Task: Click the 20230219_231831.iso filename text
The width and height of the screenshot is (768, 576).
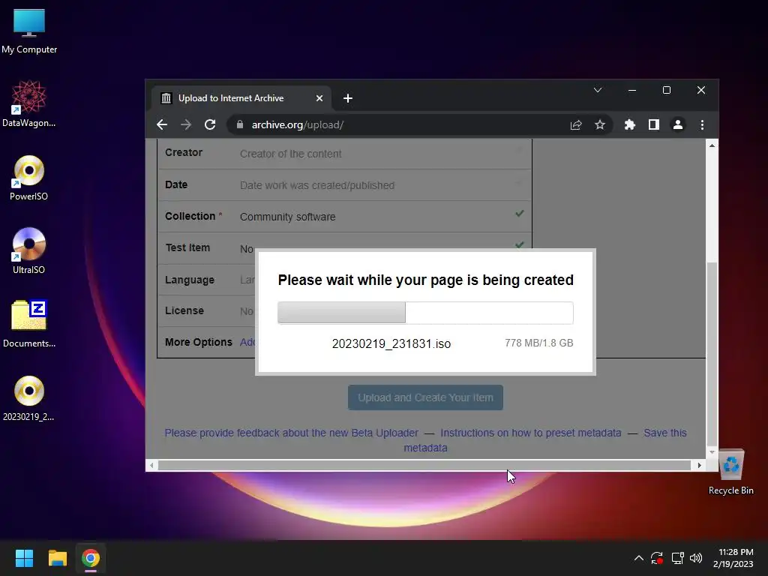Action: coord(391,343)
